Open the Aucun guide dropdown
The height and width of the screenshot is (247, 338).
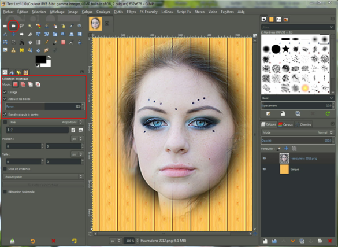click(x=43, y=176)
